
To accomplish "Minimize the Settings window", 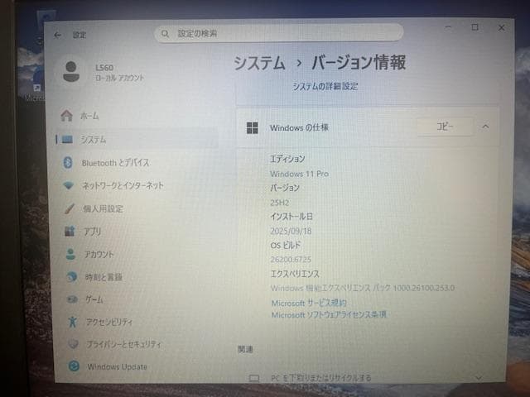I will point(448,27).
